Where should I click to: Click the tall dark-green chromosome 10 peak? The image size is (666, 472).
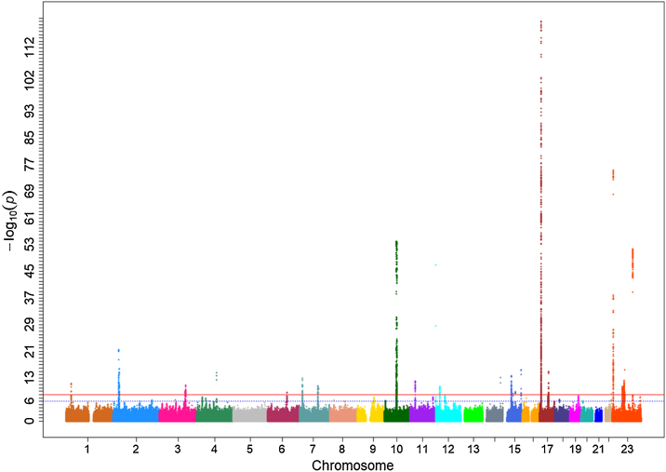pyautogui.click(x=396, y=323)
